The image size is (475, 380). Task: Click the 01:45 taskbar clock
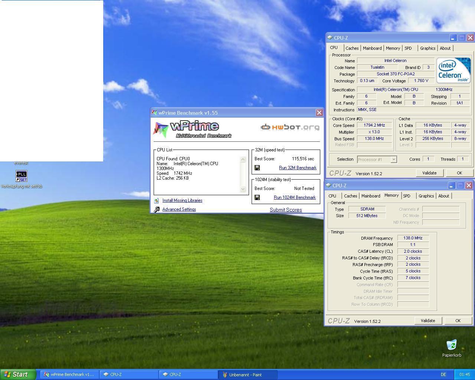pos(464,374)
